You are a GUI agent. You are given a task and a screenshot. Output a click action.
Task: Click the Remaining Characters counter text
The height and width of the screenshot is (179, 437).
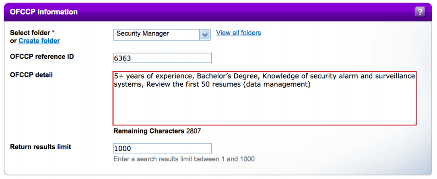pyautogui.click(x=157, y=131)
